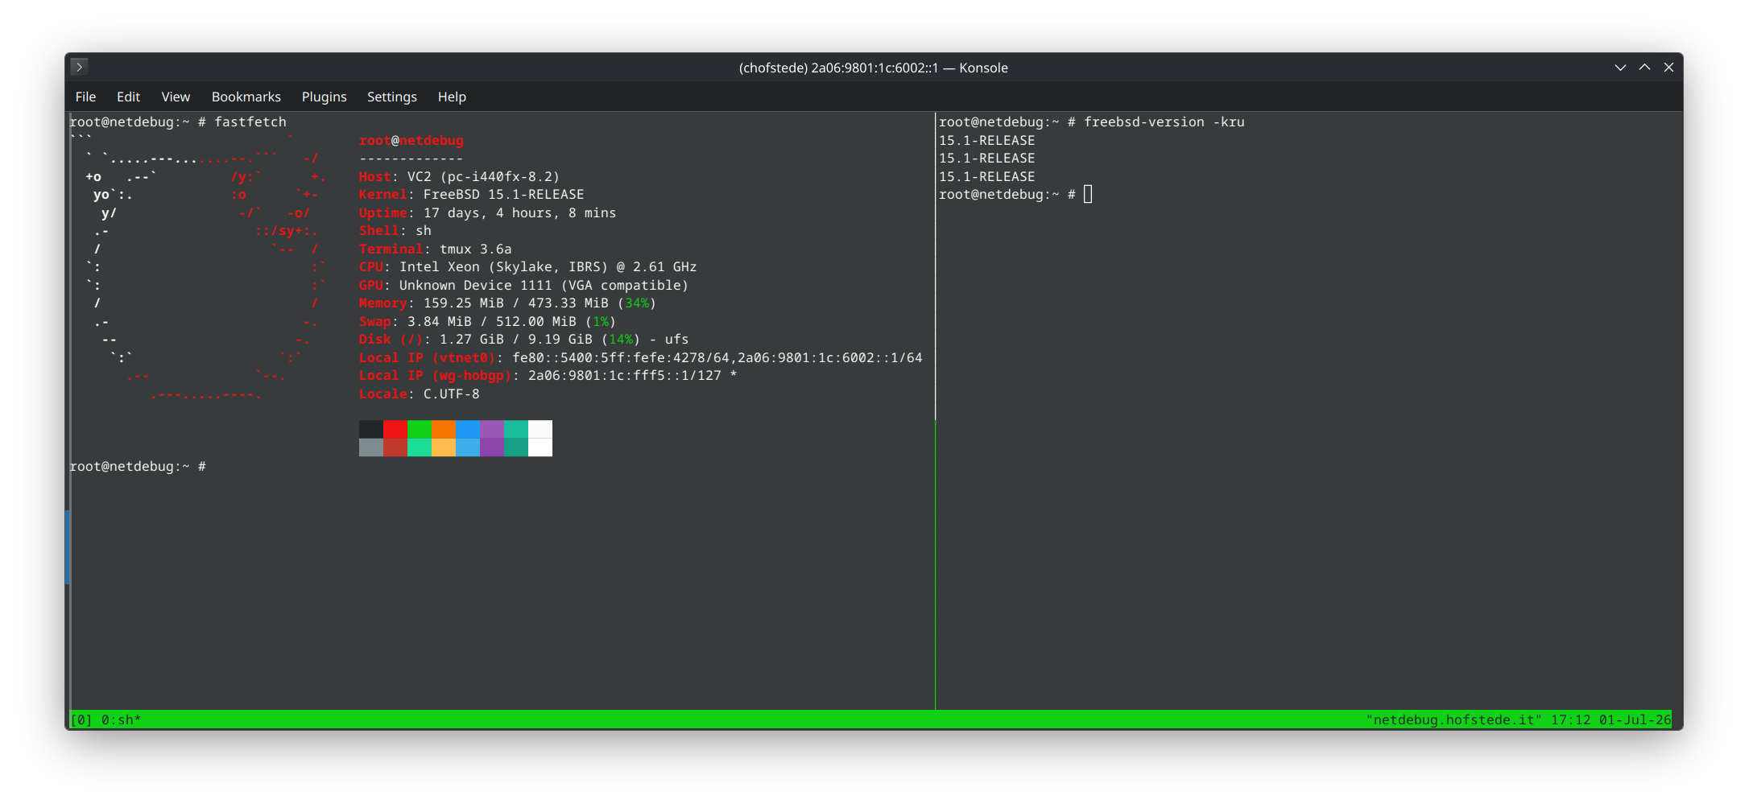This screenshot has width=1749, height=808.
Task: Click the 'Terminal: tmux 3.6a' line
Action: (x=436, y=249)
